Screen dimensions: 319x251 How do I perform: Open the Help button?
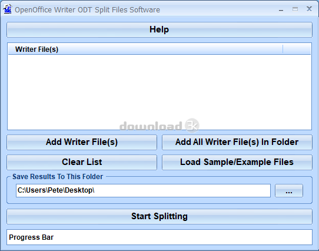click(x=159, y=29)
